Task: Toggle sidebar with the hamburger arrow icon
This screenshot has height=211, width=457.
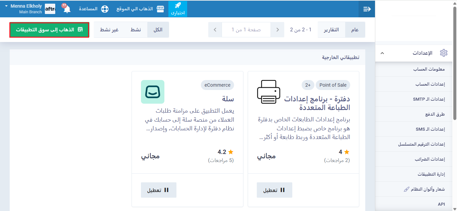Action: (367, 9)
